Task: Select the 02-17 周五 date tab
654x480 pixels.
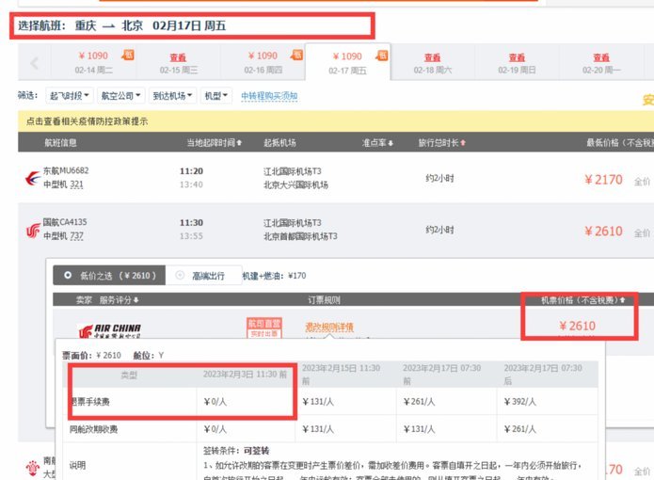Action: tap(347, 62)
